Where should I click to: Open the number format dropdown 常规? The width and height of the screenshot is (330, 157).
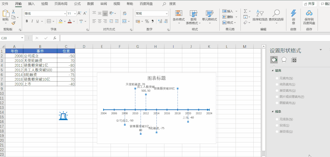pos(167,14)
